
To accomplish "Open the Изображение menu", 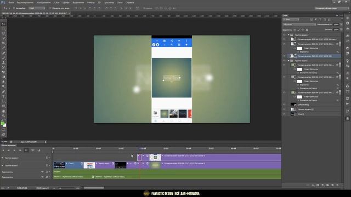I will [43, 2].
